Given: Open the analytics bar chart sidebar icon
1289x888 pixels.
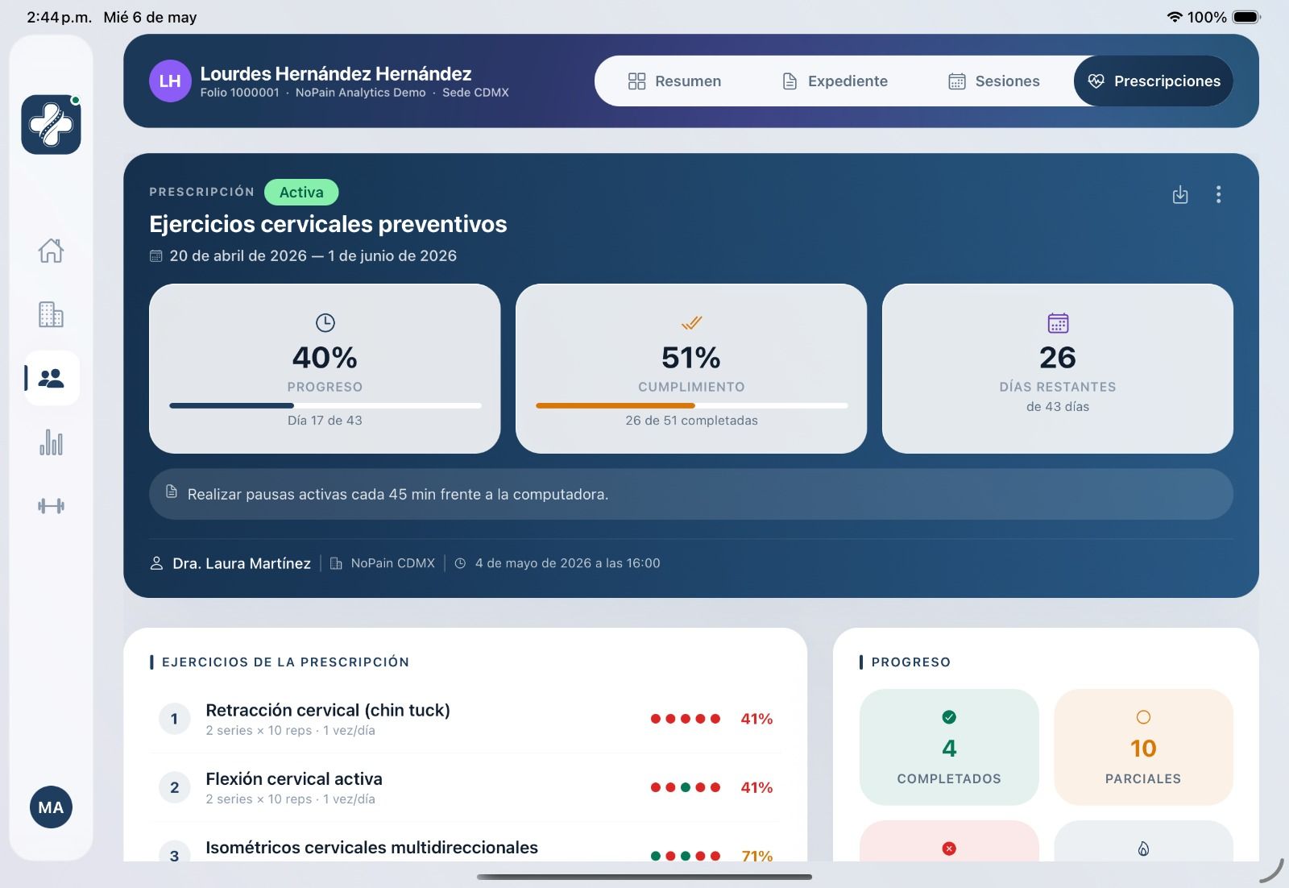Looking at the screenshot, I should point(51,442).
